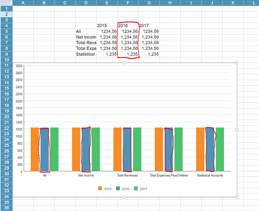Click the 2016 header cell in row 4

128,25
